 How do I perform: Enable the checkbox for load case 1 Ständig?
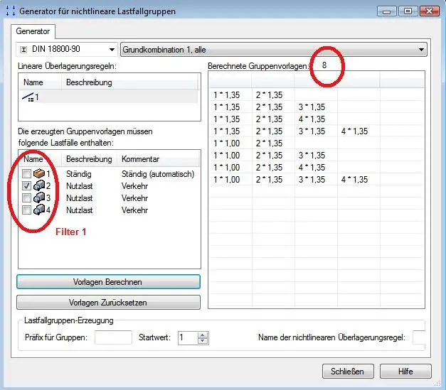pyautogui.click(x=26, y=173)
